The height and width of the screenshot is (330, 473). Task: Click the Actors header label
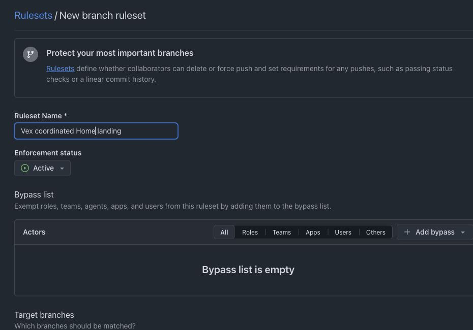(x=34, y=232)
